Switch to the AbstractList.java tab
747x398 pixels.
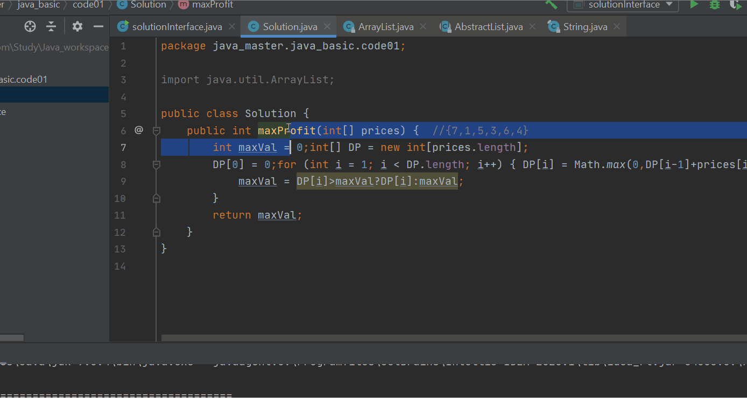(x=488, y=26)
